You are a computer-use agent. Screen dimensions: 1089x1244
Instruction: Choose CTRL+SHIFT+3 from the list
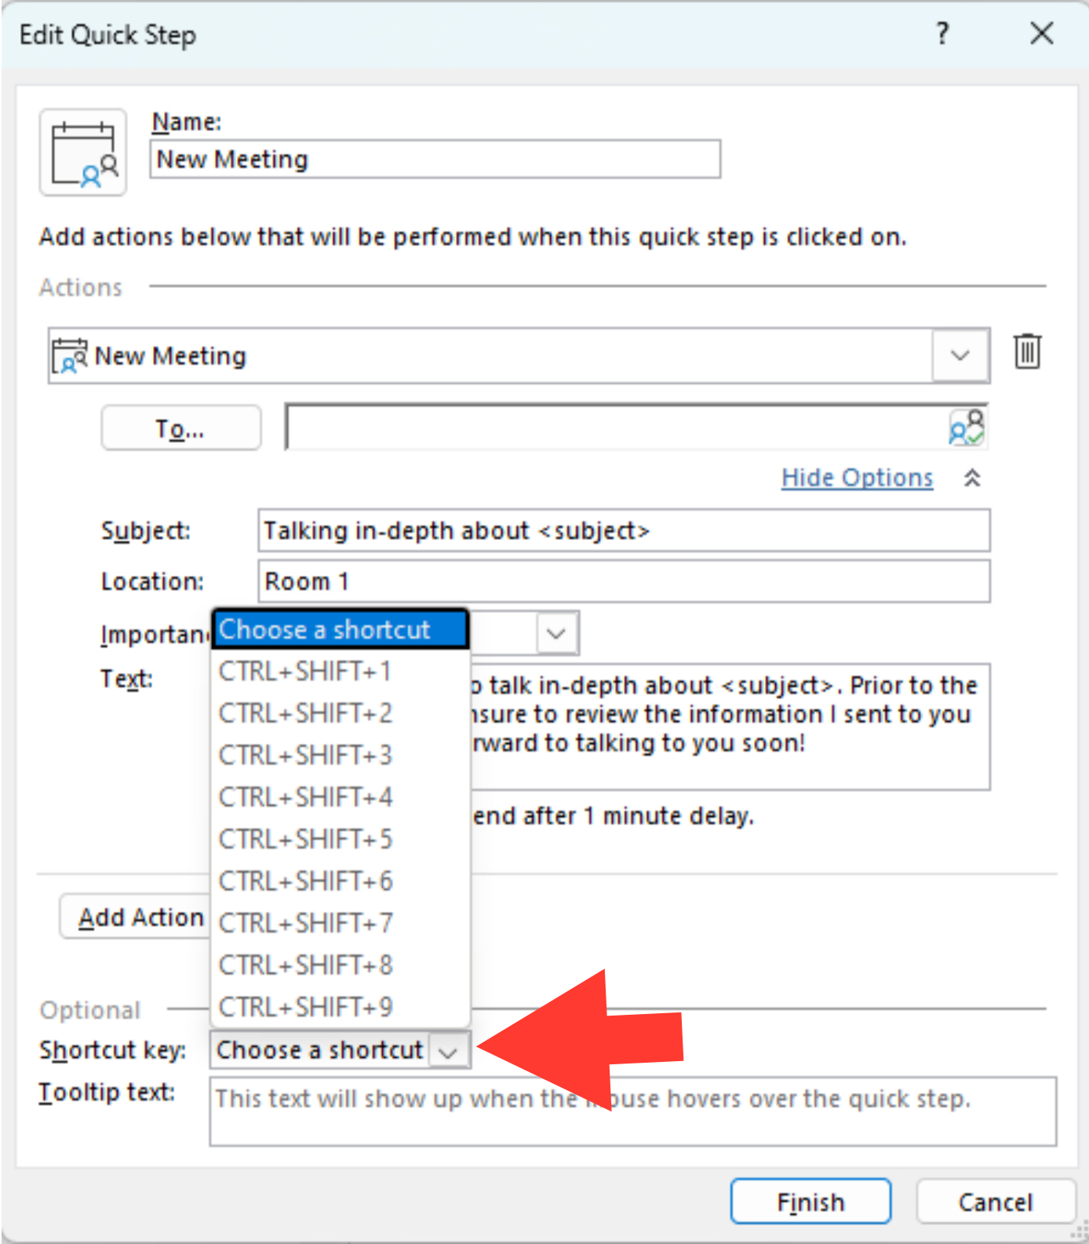[341, 756]
